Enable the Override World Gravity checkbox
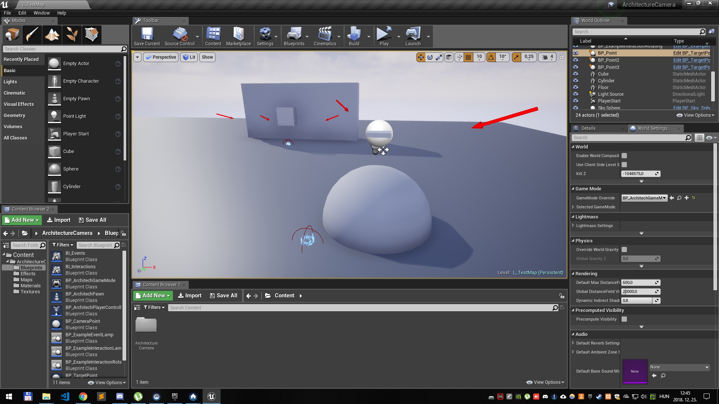 point(624,250)
